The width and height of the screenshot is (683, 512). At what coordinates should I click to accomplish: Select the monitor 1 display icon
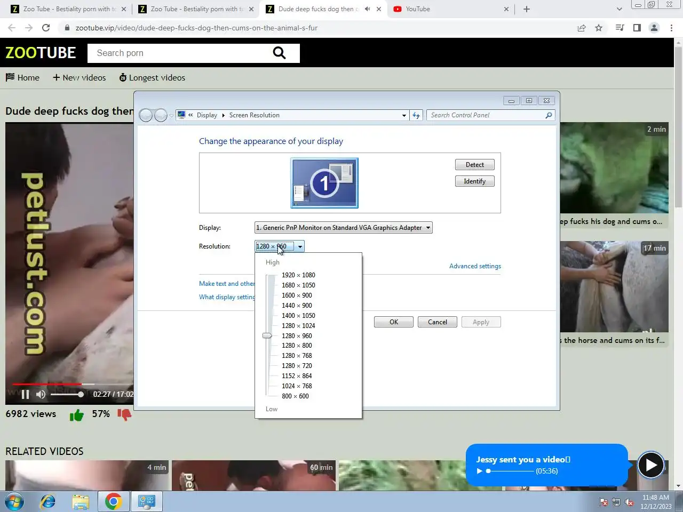point(324,183)
